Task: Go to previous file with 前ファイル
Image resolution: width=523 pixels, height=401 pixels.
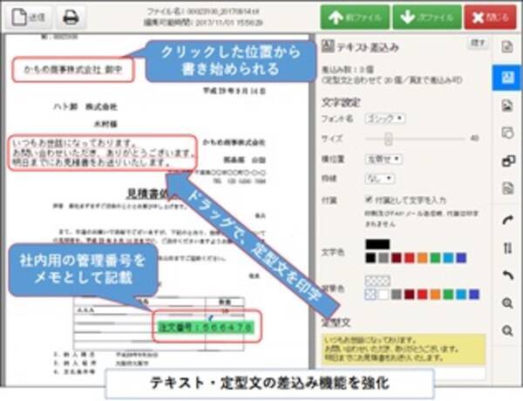Action: pos(355,17)
